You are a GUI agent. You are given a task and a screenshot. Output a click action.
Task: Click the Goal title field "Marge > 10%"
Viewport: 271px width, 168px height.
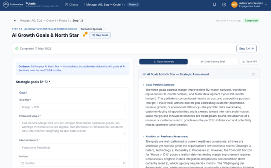pos(73,107)
